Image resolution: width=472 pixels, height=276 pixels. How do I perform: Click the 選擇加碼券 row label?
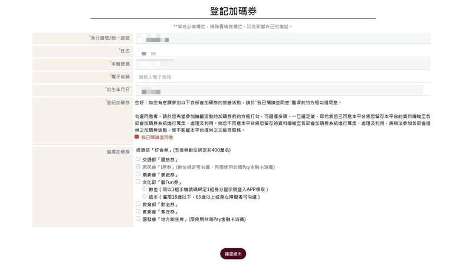tap(118, 152)
